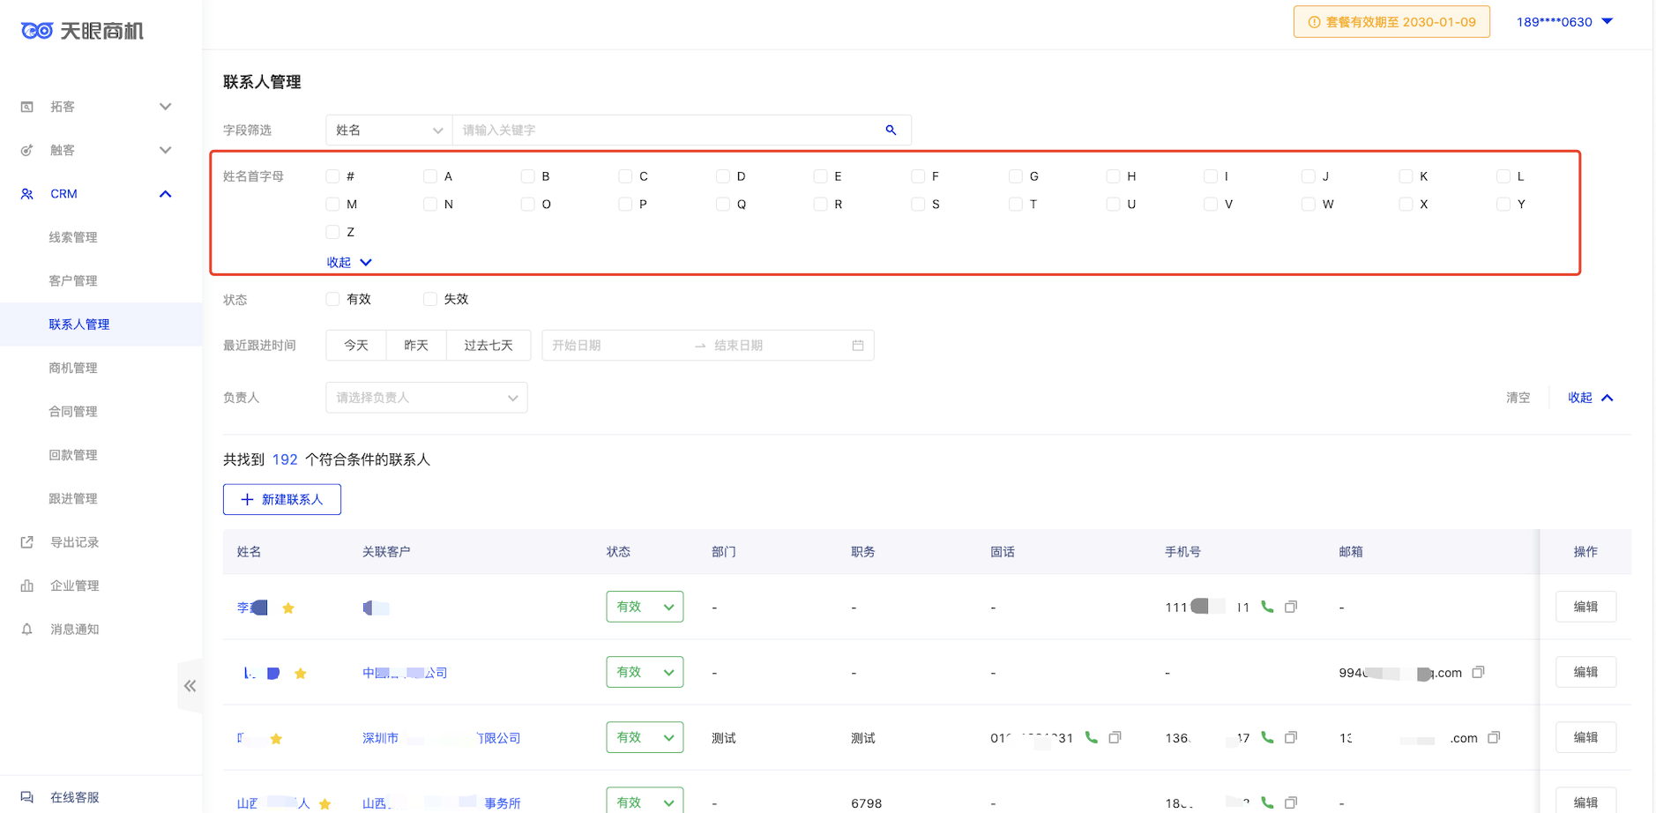Screen dimensions: 1656x813
Task: Open status dropdown in first contact row
Action: click(x=645, y=607)
